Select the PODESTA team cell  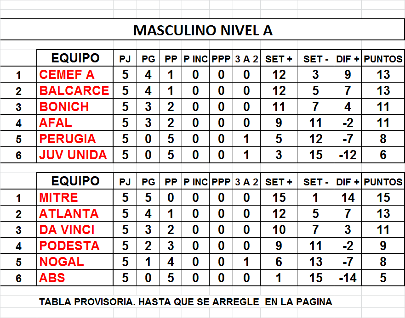coord(75,245)
